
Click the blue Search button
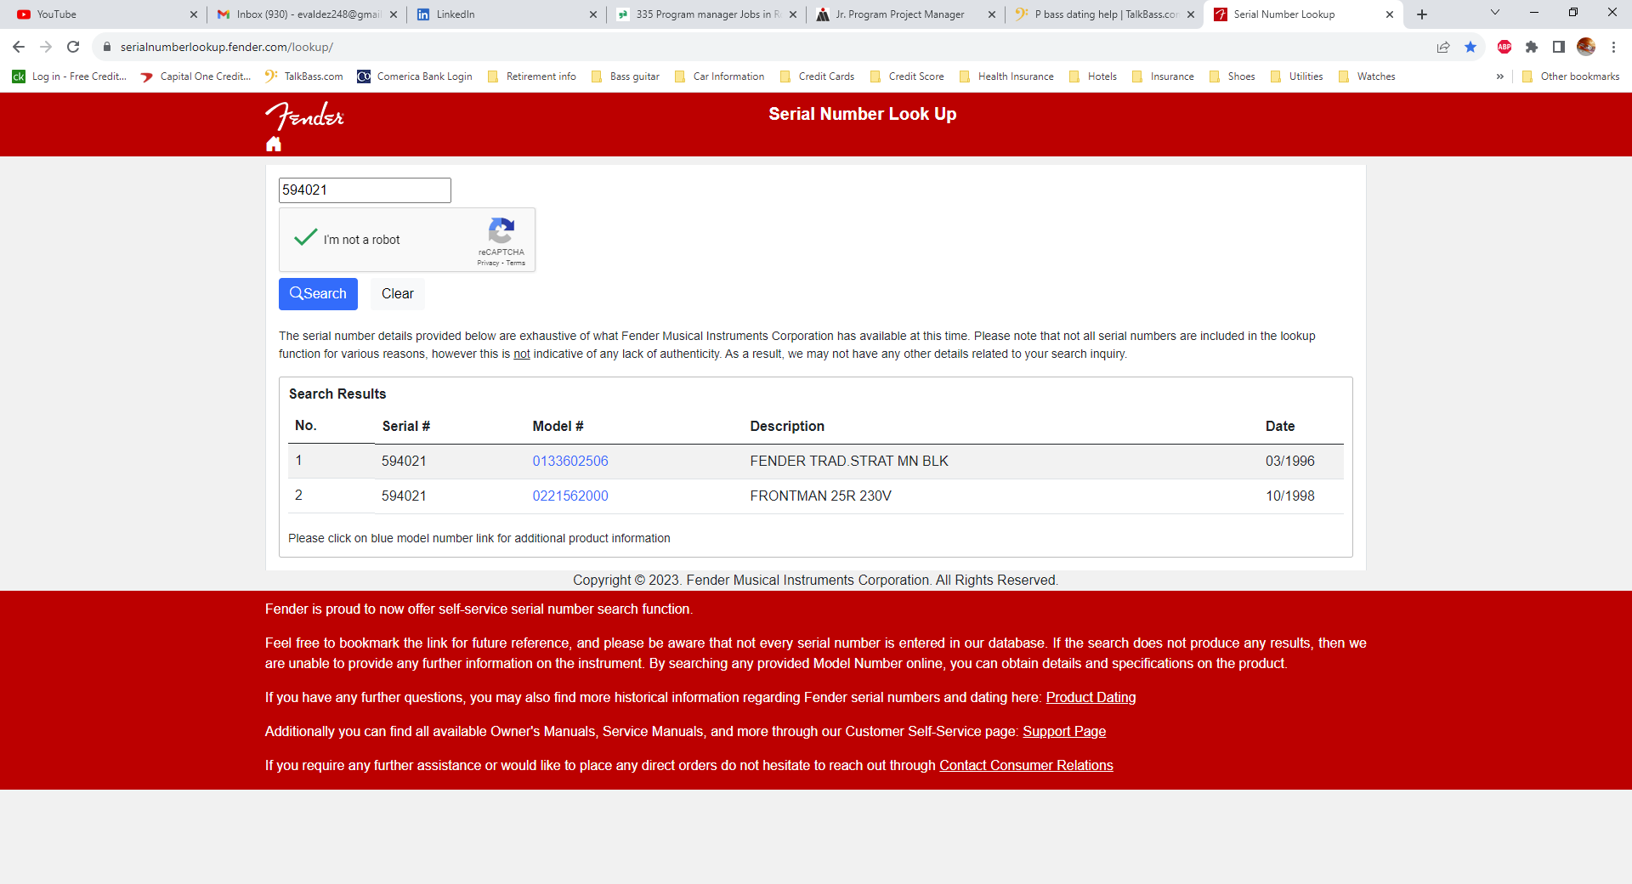pos(318,294)
